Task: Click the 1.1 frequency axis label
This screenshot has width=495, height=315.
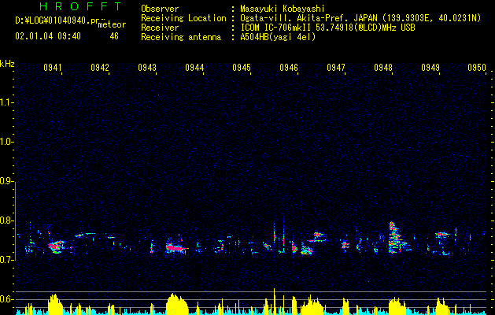Action: (6, 102)
